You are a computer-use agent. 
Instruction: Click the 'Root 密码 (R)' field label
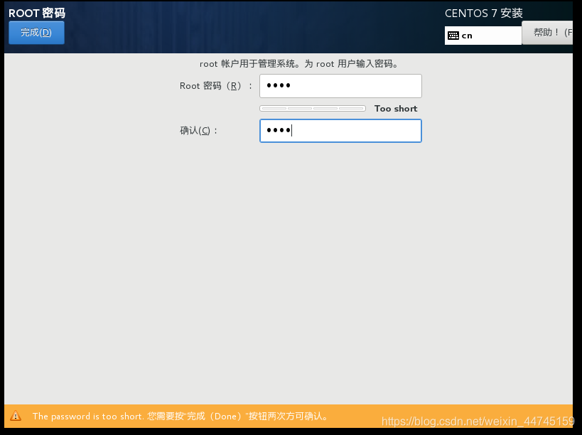[x=216, y=86]
